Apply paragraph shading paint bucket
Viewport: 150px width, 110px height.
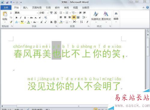click(x=61, y=22)
